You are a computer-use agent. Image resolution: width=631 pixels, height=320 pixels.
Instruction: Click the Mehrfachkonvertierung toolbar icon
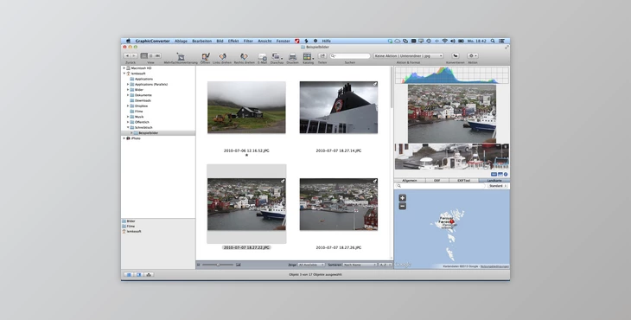point(182,56)
